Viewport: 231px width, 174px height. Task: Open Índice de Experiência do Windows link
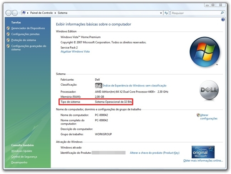coord(135,86)
